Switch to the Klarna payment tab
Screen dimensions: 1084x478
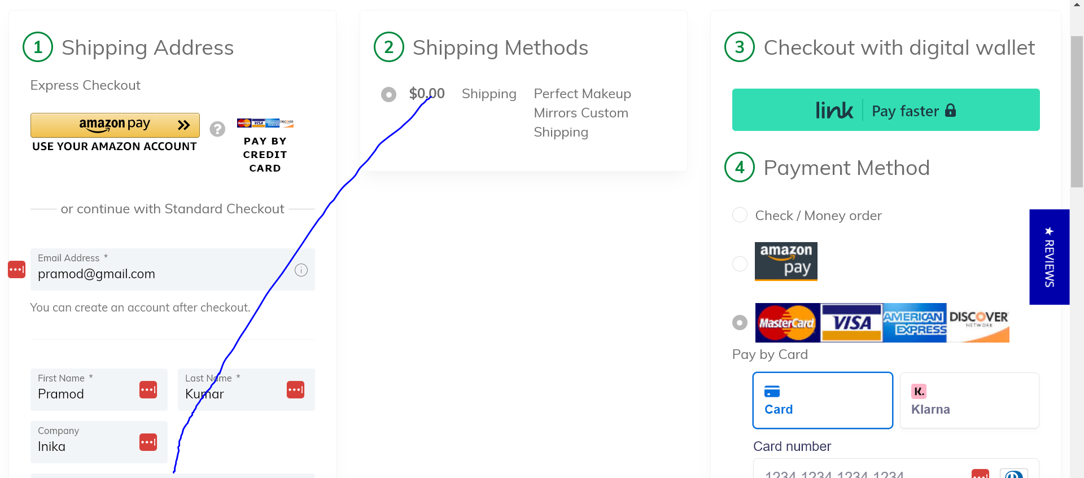969,401
